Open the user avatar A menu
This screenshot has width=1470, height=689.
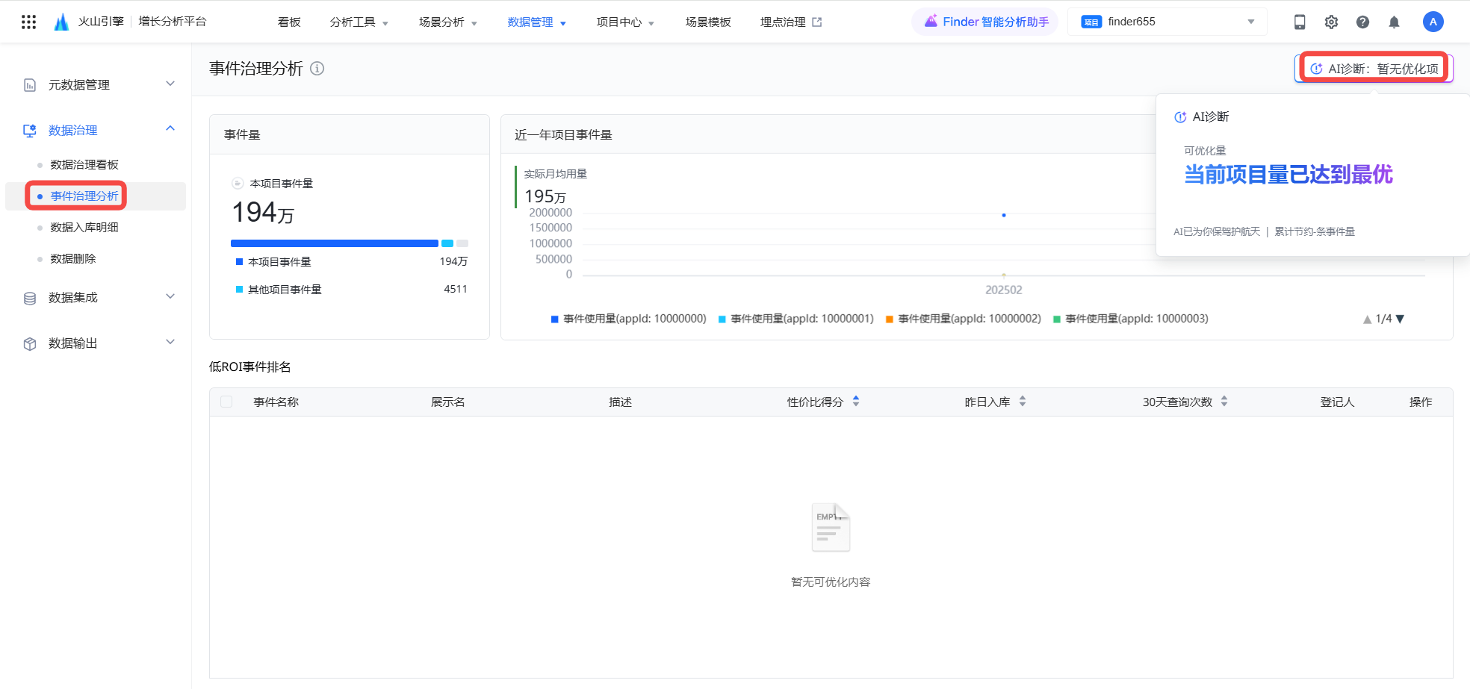click(1433, 22)
